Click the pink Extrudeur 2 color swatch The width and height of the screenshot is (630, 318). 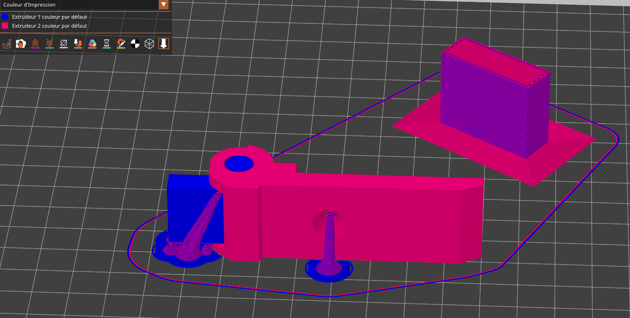[x=5, y=26]
